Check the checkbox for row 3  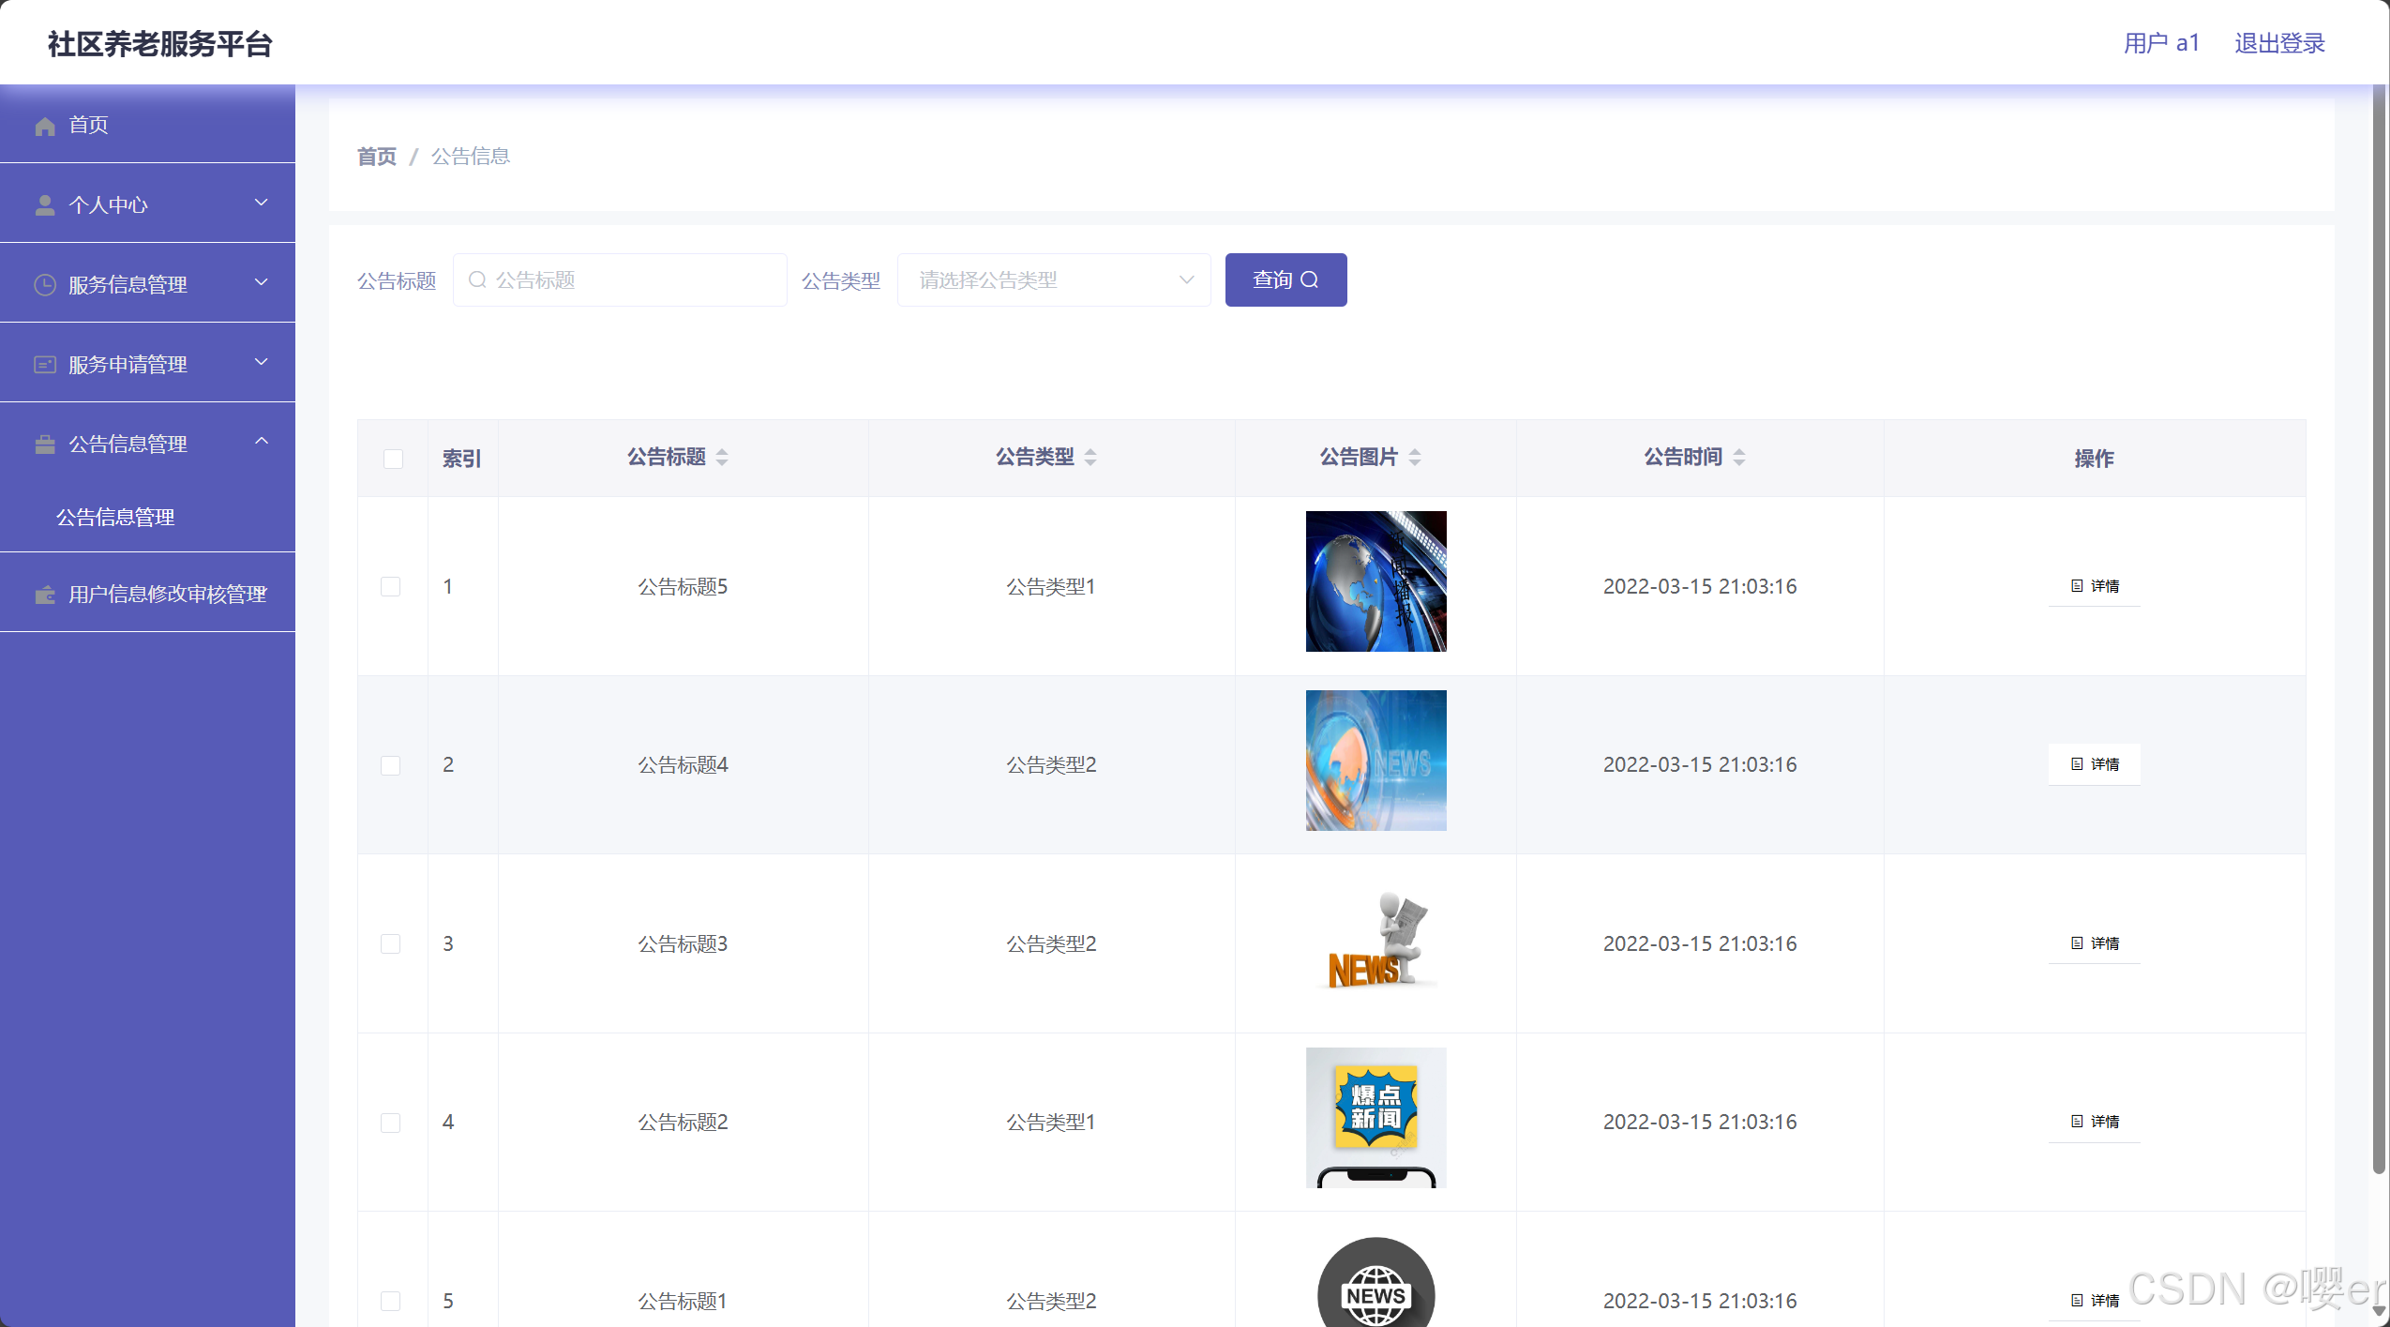coord(391,944)
